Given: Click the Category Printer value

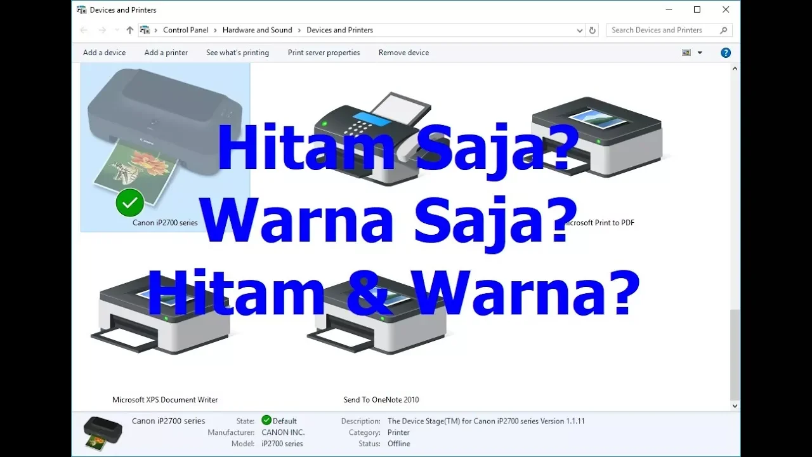Looking at the screenshot, I should [x=398, y=432].
